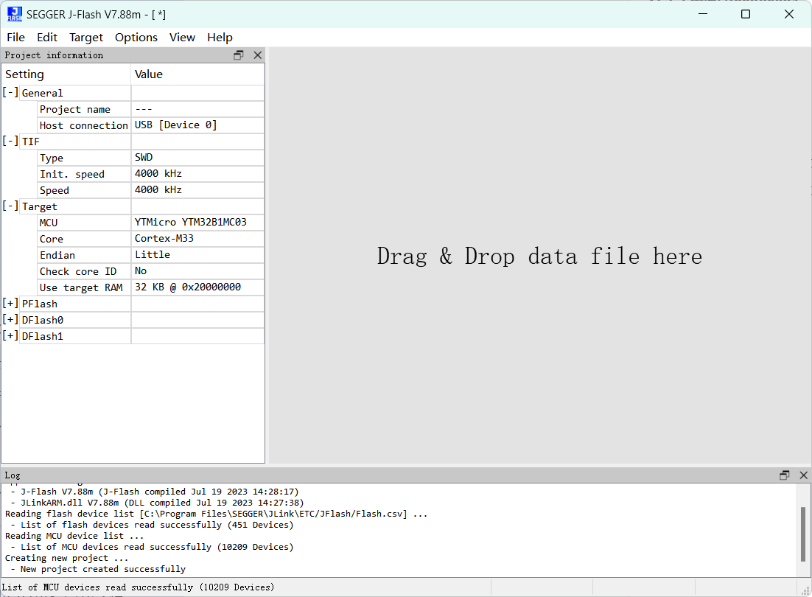Image resolution: width=812 pixels, height=597 pixels.
Task: Click the J-Flash application icon in title bar
Action: [15, 15]
